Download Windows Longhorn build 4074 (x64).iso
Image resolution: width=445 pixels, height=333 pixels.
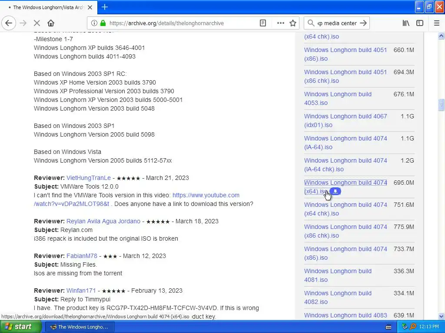345,183
